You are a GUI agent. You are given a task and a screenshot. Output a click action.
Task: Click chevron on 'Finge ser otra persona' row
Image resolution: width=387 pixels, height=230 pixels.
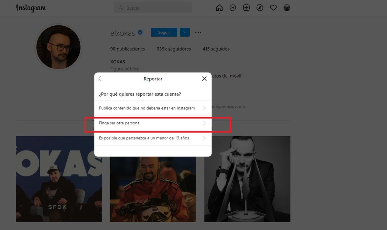[x=204, y=123]
